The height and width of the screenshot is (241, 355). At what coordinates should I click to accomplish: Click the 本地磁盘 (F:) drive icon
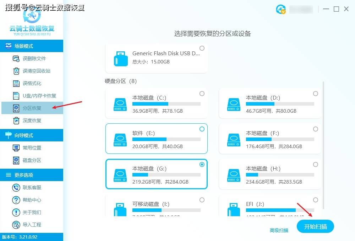pos(234,140)
